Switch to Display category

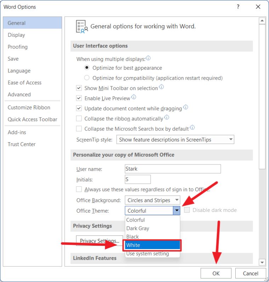tap(33, 35)
